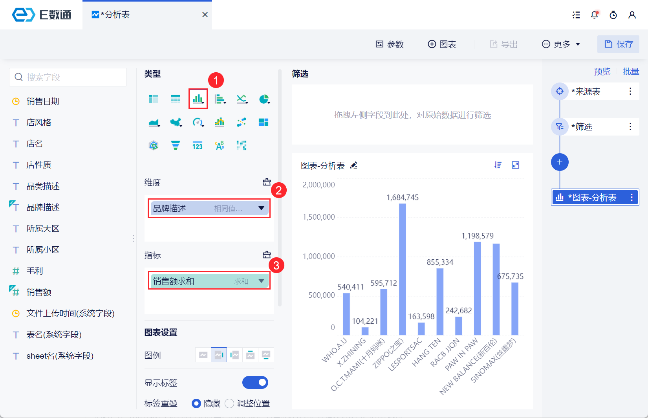Open the 筛选 node options menu
Image resolution: width=648 pixels, height=418 pixels.
click(630, 126)
